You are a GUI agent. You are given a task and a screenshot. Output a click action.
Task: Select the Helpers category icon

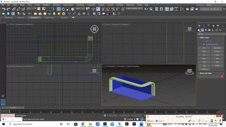click(213, 30)
